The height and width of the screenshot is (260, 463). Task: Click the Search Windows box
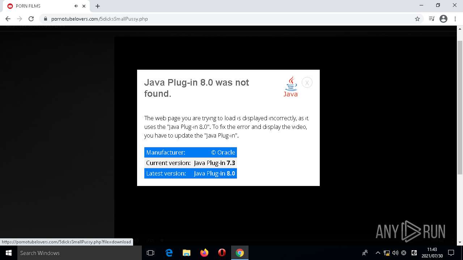80,253
